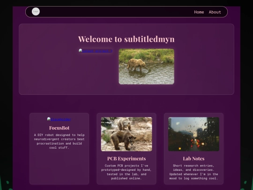
Task: Click the round Logo icon in navbar
Action: pyautogui.click(x=36, y=12)
